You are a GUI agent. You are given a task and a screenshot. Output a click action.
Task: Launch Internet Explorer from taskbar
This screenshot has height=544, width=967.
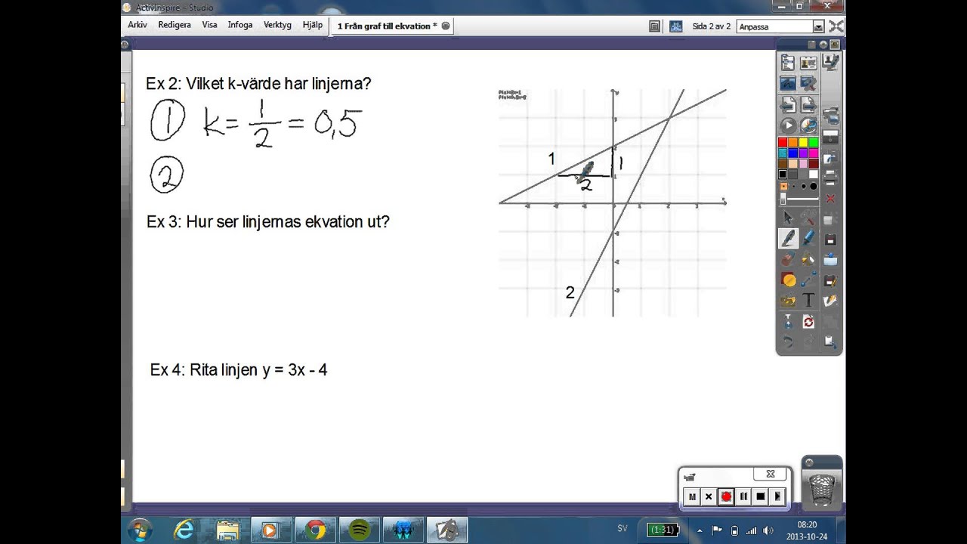click(184, 530)
